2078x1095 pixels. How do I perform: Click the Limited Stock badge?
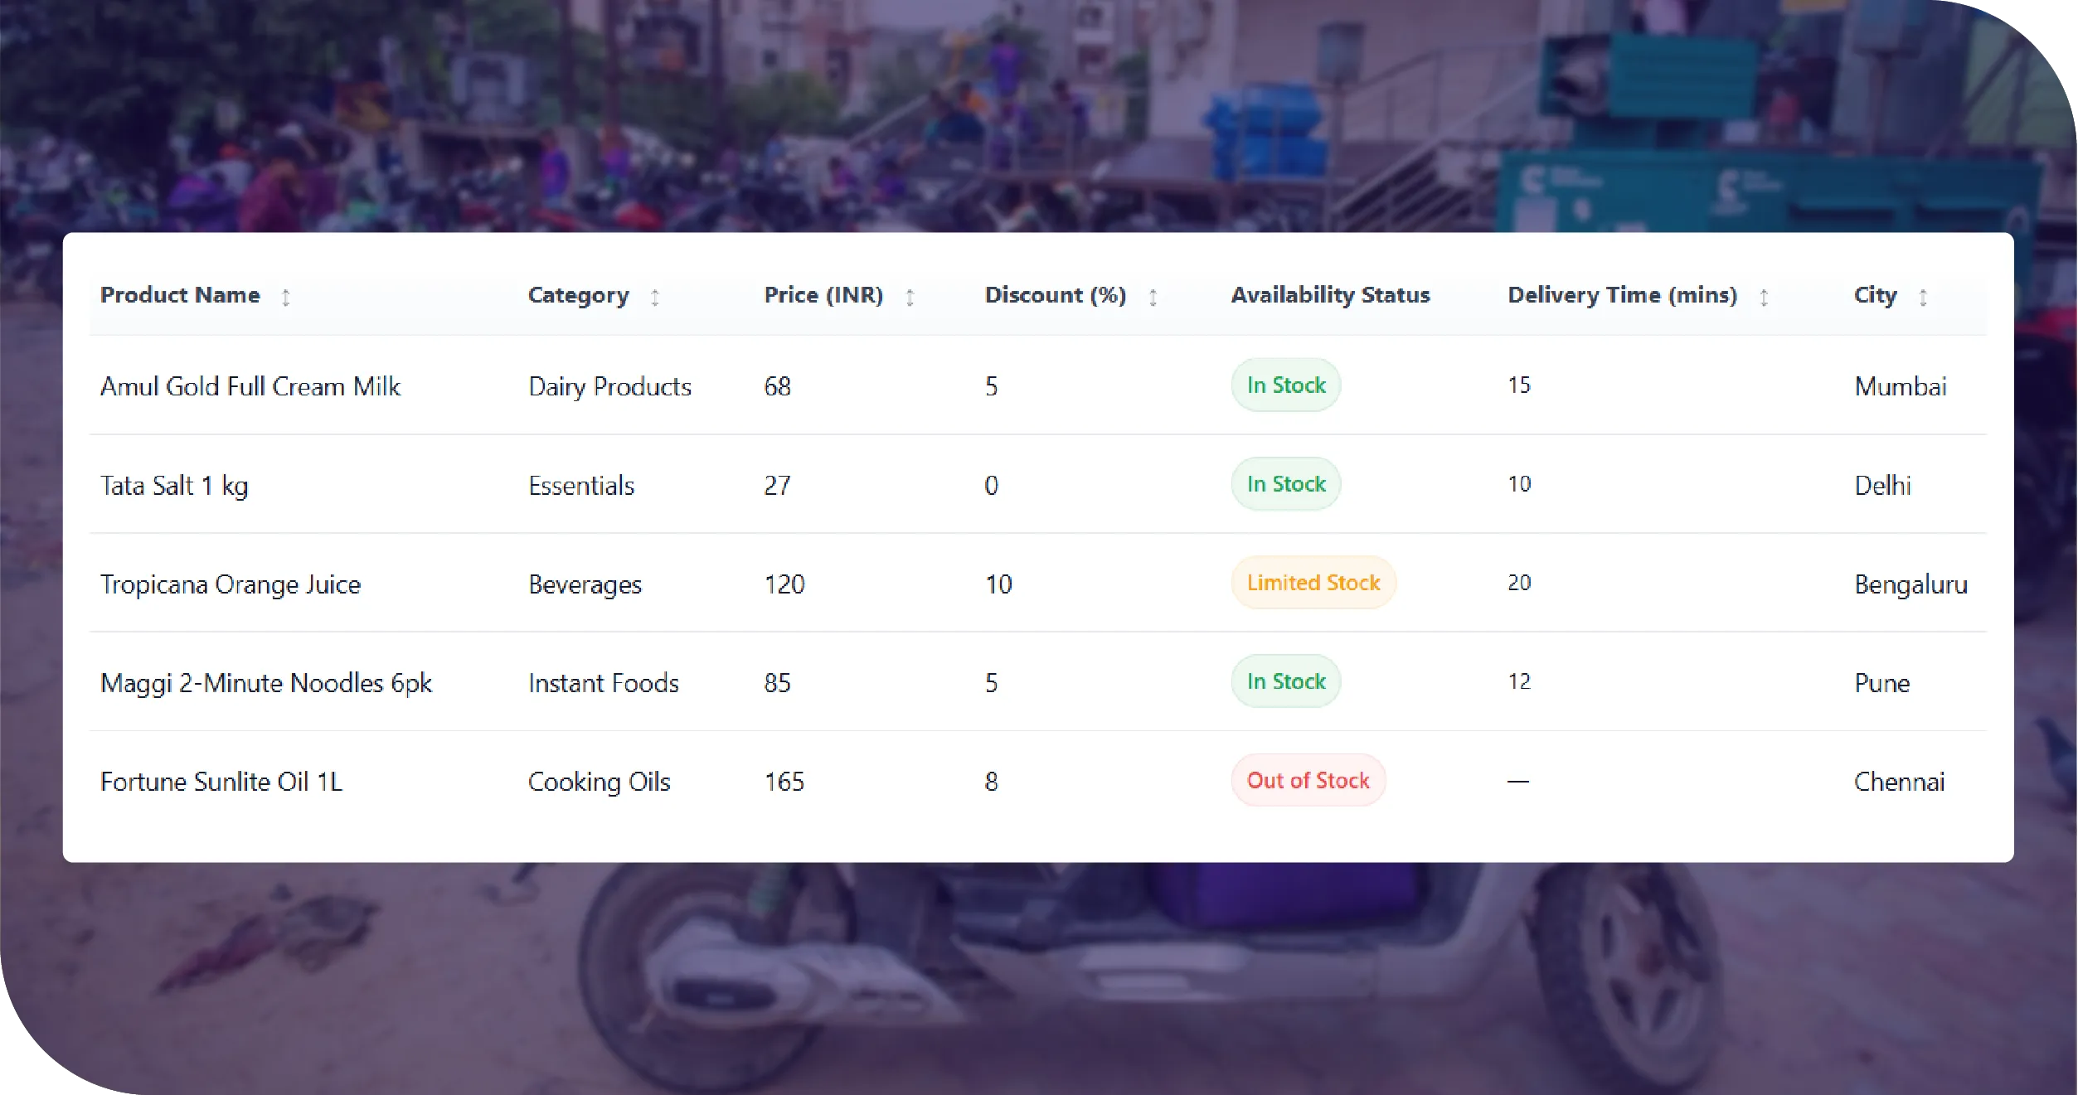tap(1313, 583)
